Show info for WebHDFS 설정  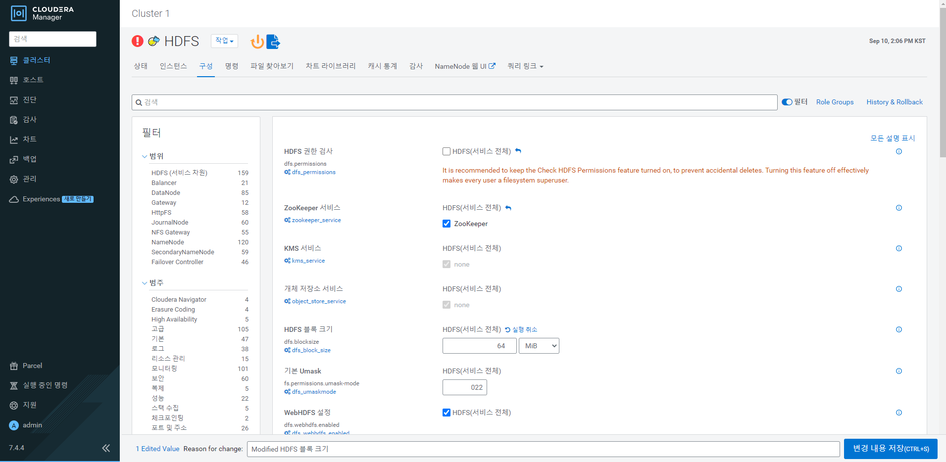(899, 413)
